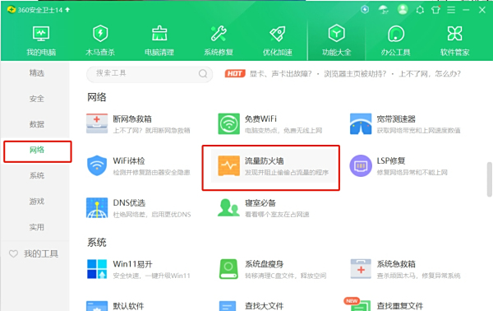Open 我的电脑 from the top navigation
The height and width of the screenshot is (311, 493).
41,41
